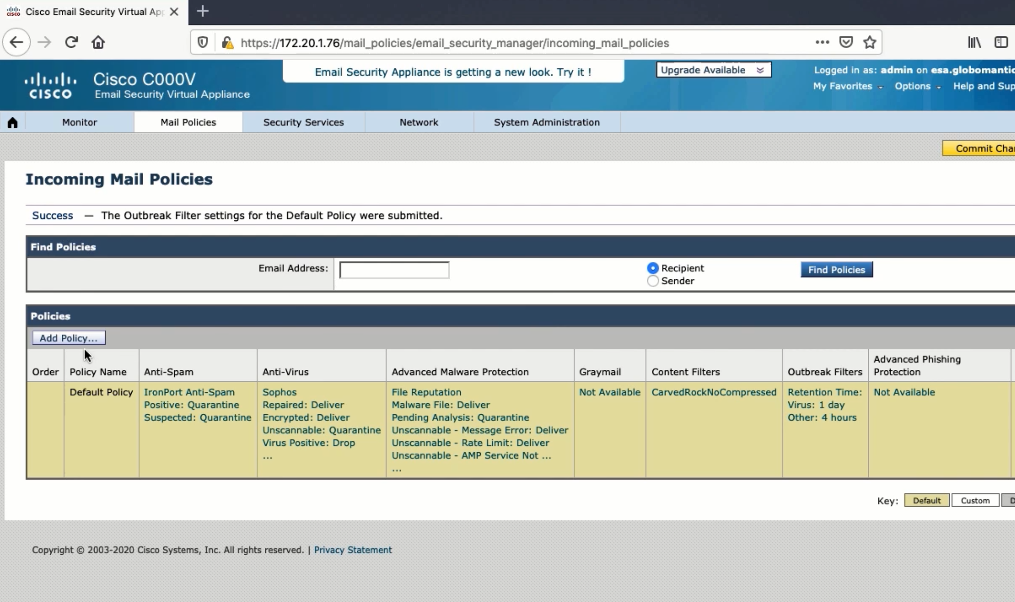Screen dimensions: 1015x602
Task: Click the Outbreak Filters column header
Action: click(x=825, y=372)
